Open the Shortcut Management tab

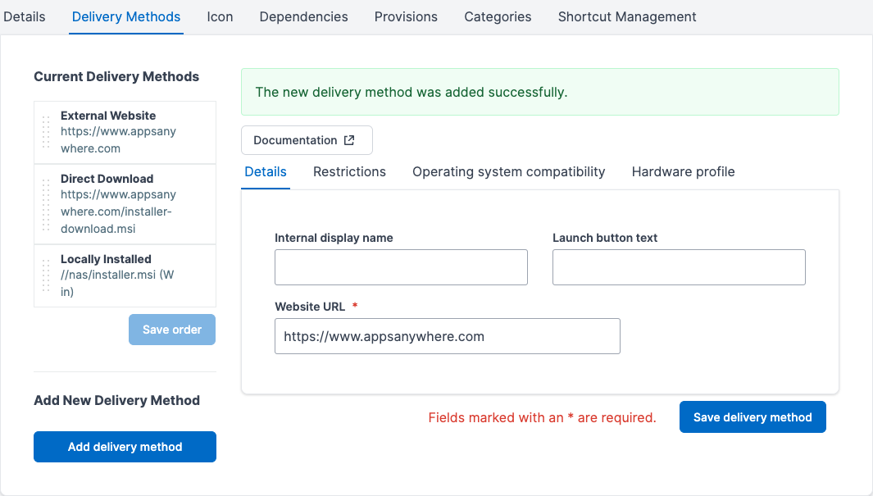pyautogui.click(x=627, y=16)
